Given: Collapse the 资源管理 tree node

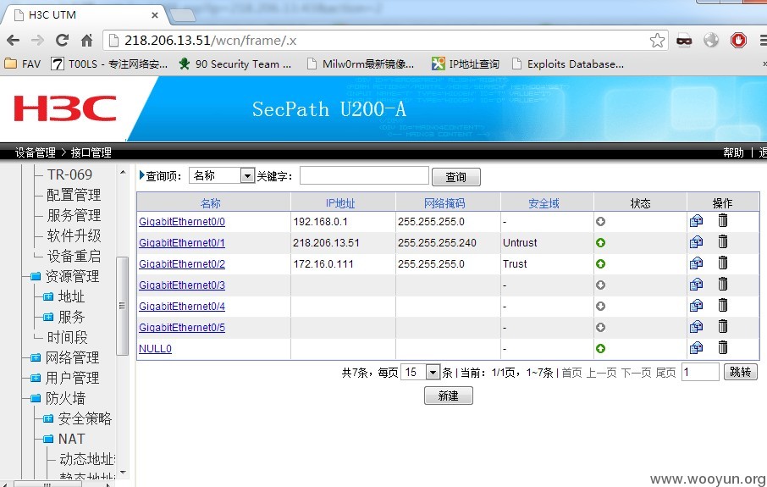Looking at the screenshot, I should coord(36,277).
